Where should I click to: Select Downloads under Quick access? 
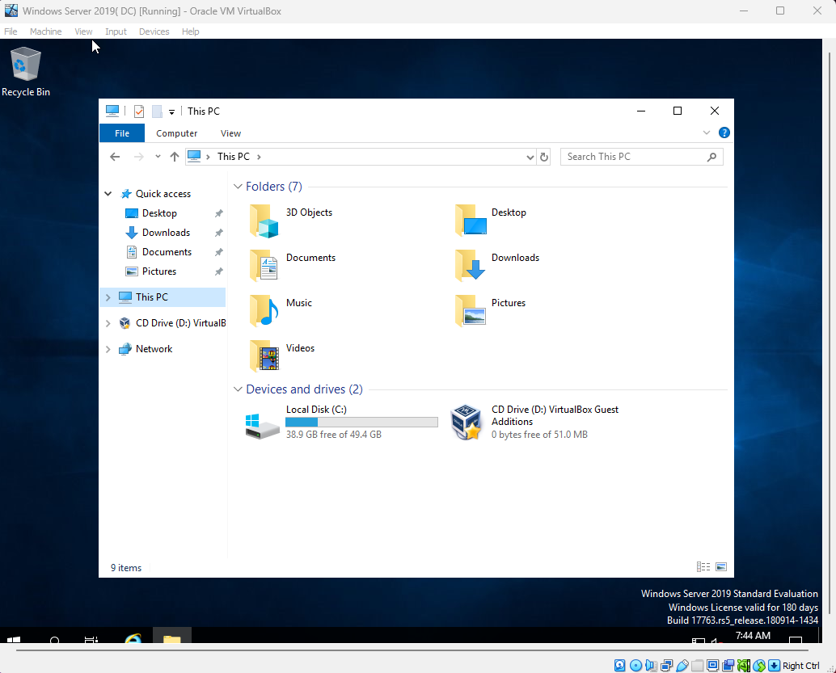(166, 233)
